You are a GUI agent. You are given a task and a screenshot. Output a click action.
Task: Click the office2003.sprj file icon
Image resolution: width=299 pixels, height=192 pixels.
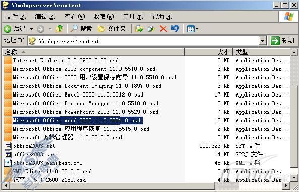(8, 154)
